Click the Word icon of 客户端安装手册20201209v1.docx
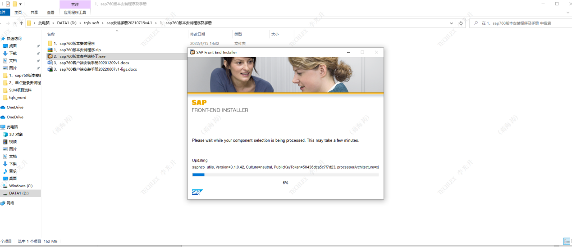Image resolution: width=572 pixels, height=247 pixels. [50, 63]
